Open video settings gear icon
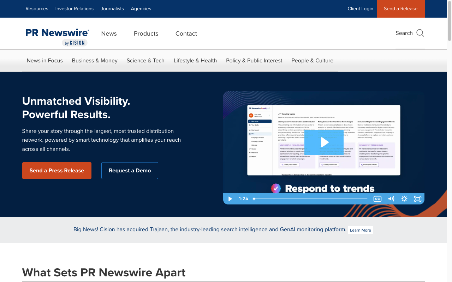This screenshot has width=452, height=282. click(404, 199)
